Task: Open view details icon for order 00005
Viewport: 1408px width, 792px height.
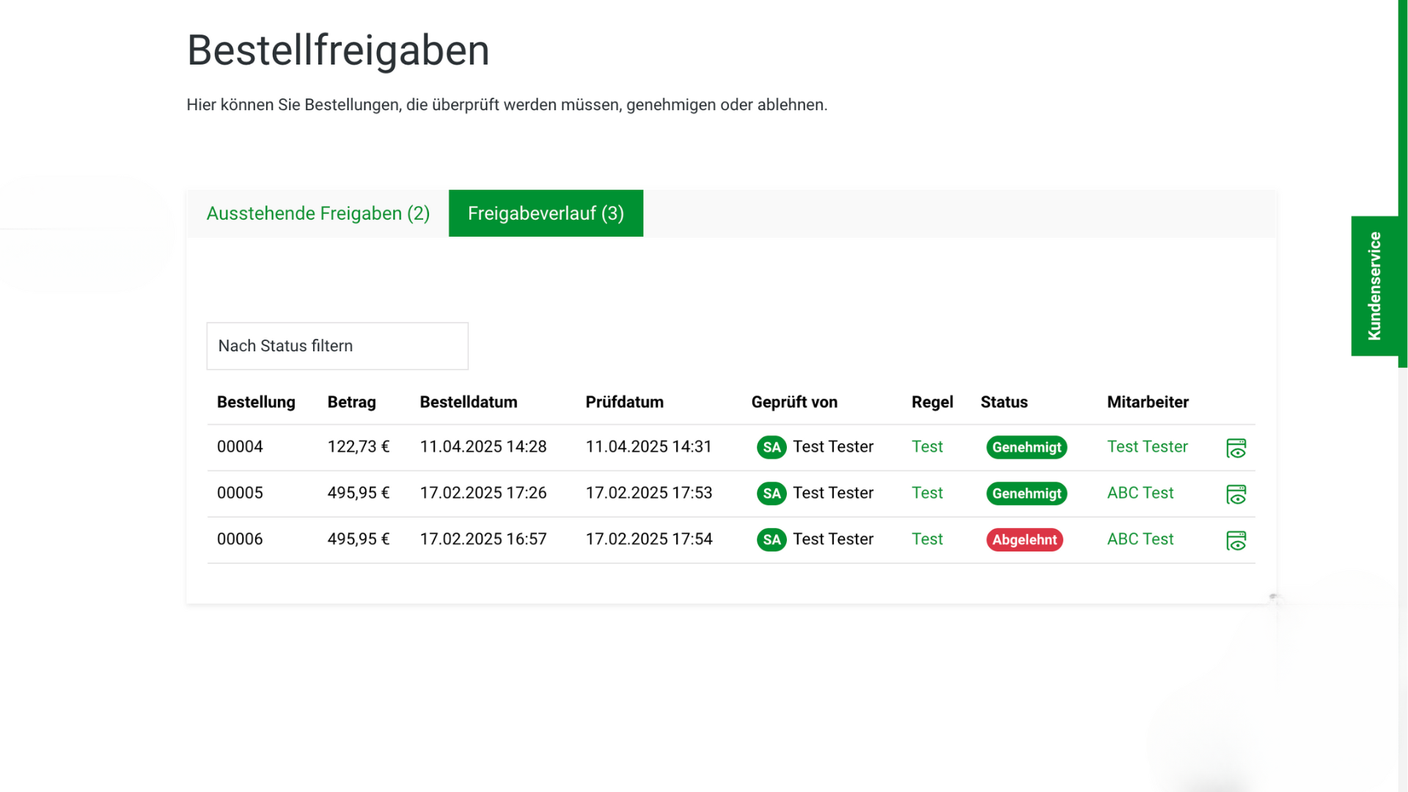Action: 1236,494
